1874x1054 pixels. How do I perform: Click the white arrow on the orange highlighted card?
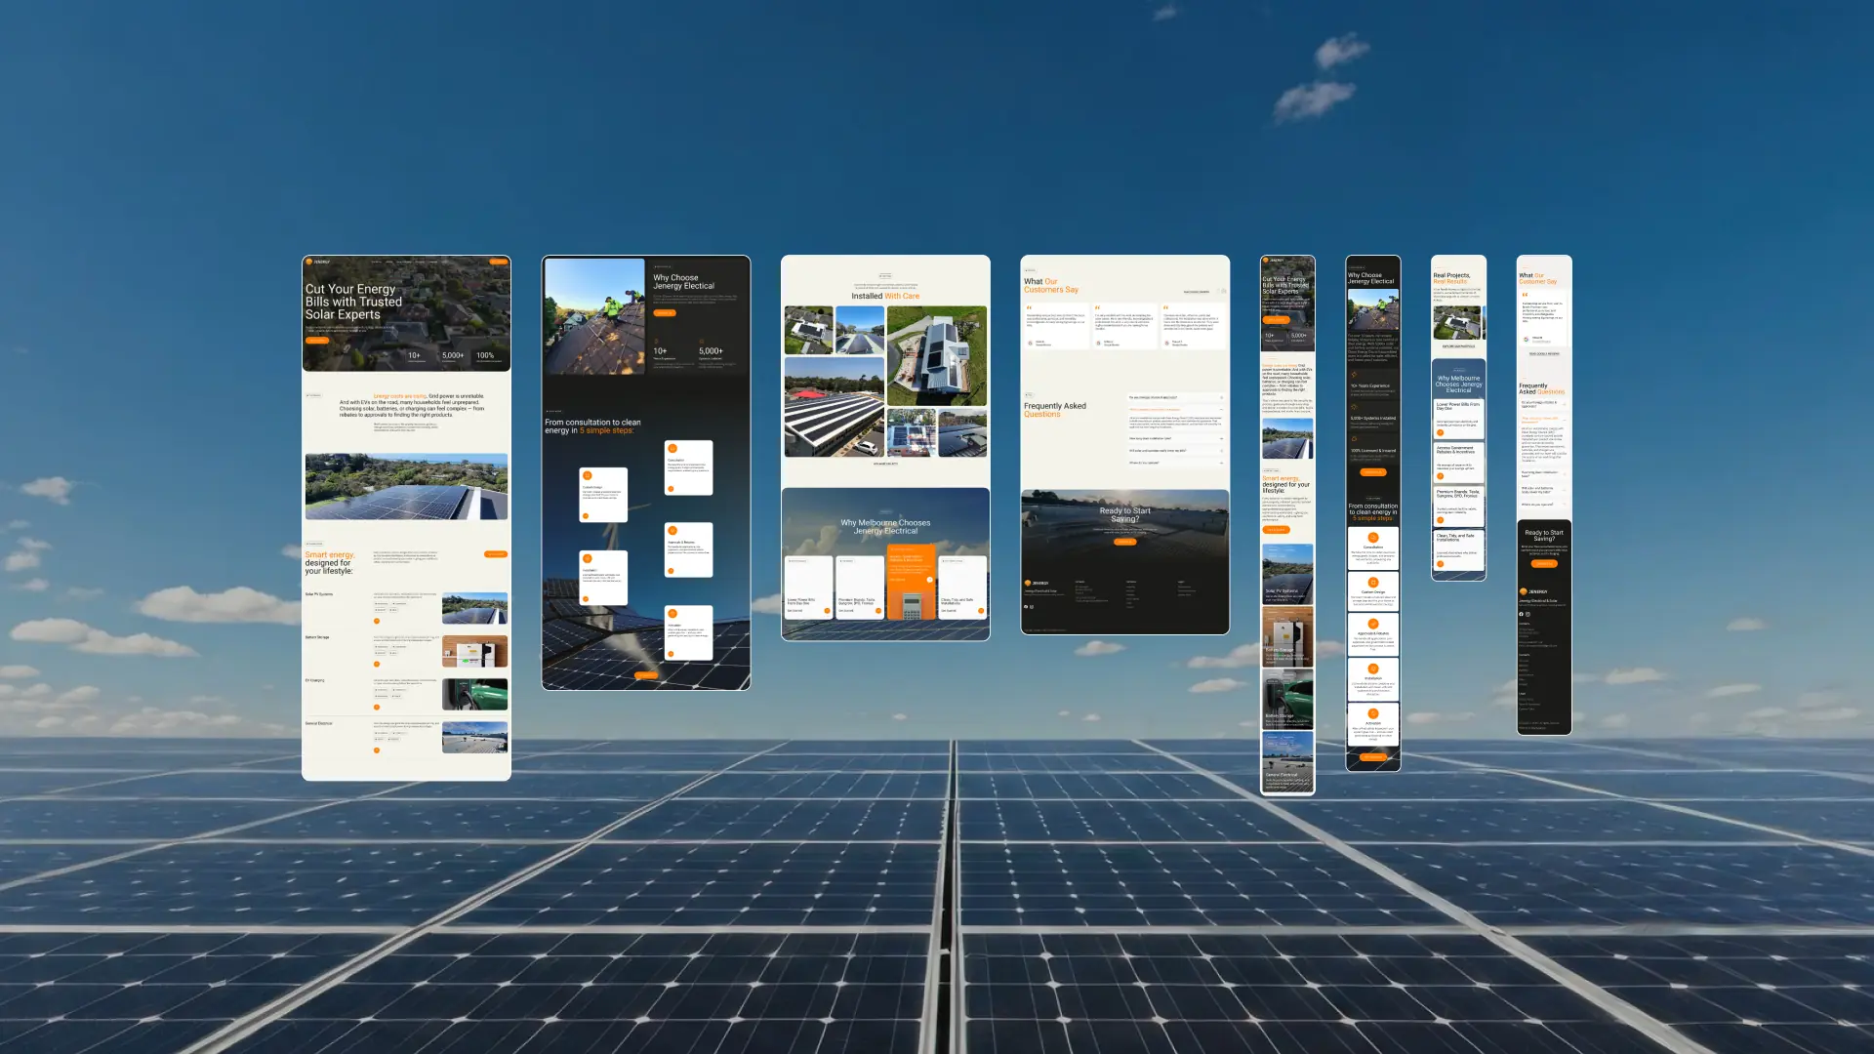tap(930, 580)
